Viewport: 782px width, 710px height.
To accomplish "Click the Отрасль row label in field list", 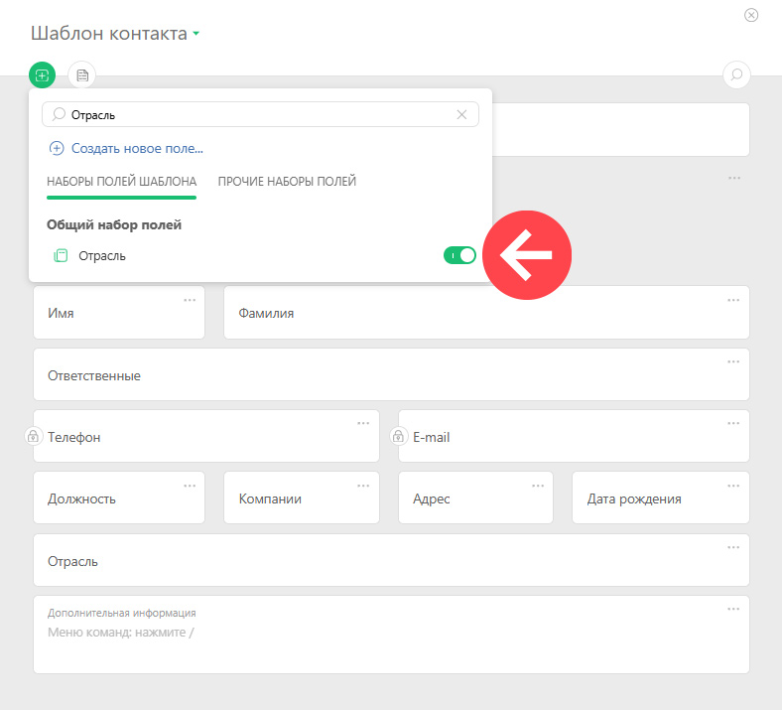I will (102, 256).
